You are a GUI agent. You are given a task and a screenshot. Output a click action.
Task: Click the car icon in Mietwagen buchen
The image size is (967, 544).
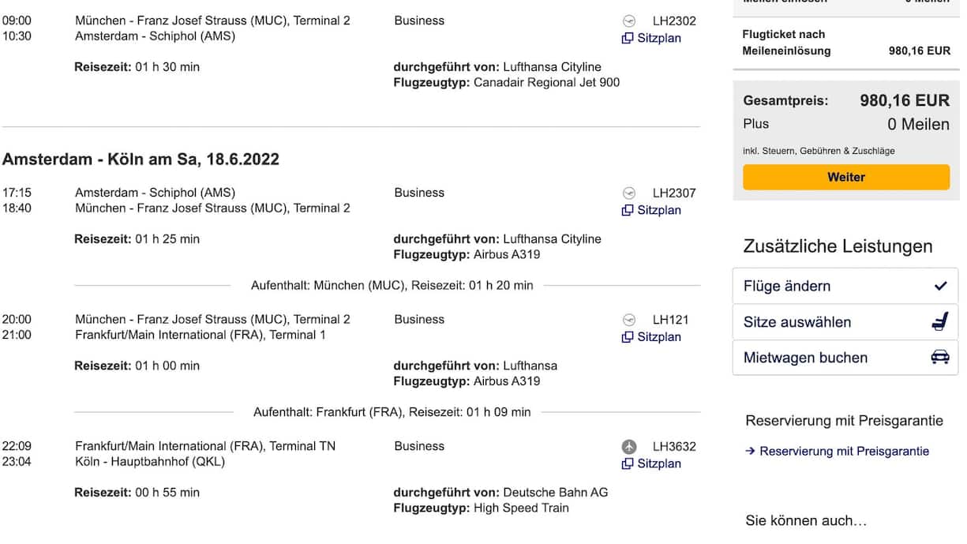point(939,358)
